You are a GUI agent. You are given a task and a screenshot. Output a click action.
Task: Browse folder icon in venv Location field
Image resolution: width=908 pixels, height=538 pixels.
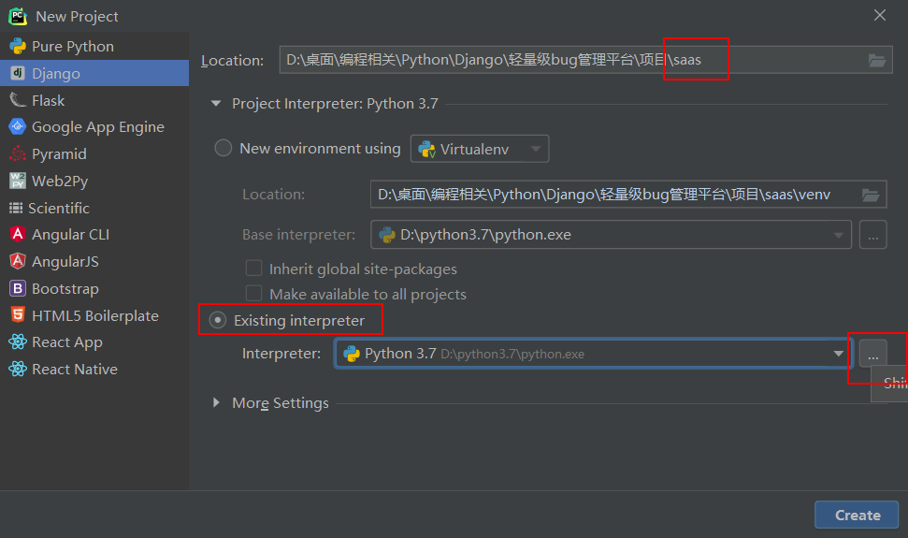[x=871, y=196]
